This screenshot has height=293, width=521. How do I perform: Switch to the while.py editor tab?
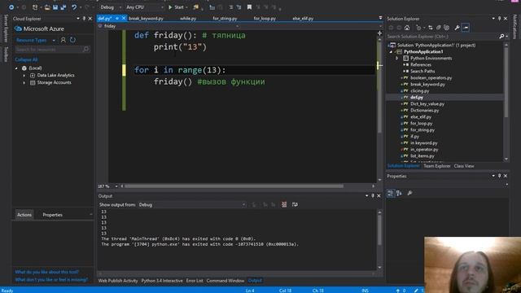tap(188, 19)
